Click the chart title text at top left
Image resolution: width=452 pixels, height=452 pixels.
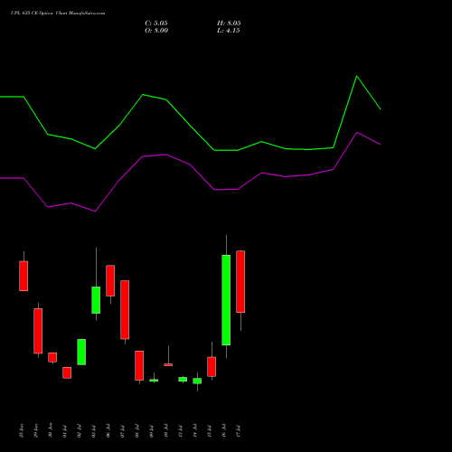tap(58, 14)
